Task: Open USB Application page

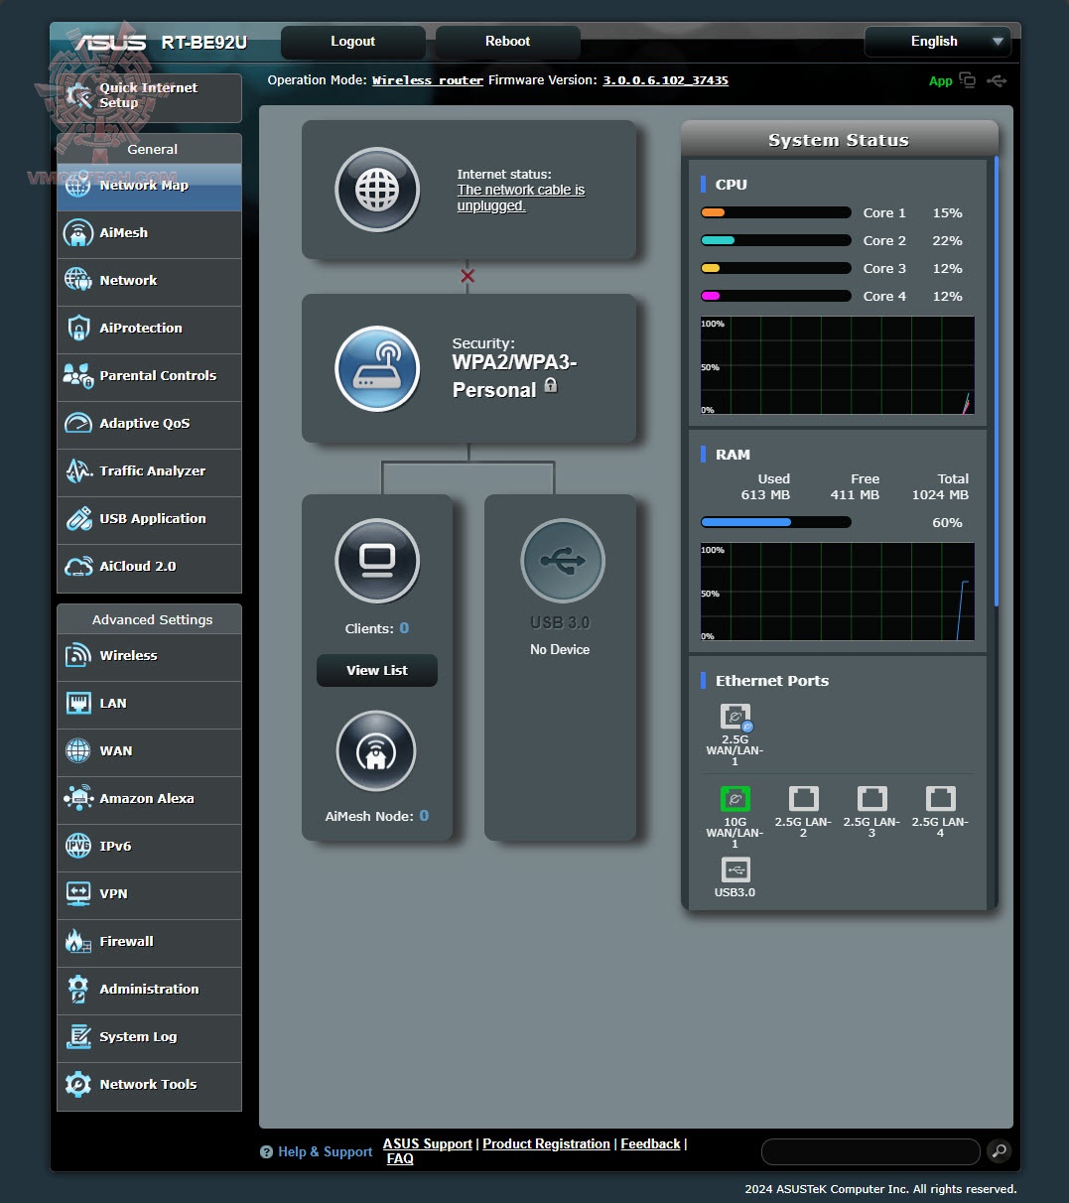Action: (x=149, y=520)
